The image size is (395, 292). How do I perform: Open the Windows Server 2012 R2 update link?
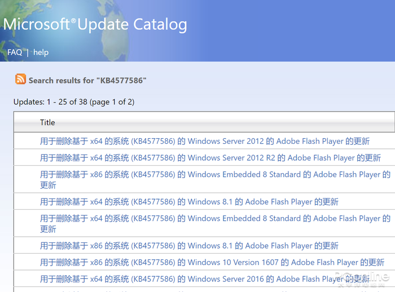210,158
